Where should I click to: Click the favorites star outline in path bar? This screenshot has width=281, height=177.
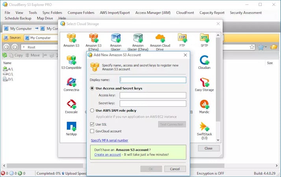[252, 47]
